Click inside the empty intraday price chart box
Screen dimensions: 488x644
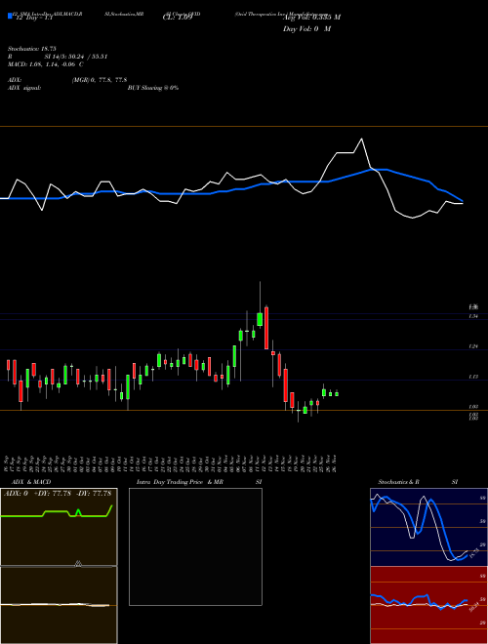coord(195,546)
